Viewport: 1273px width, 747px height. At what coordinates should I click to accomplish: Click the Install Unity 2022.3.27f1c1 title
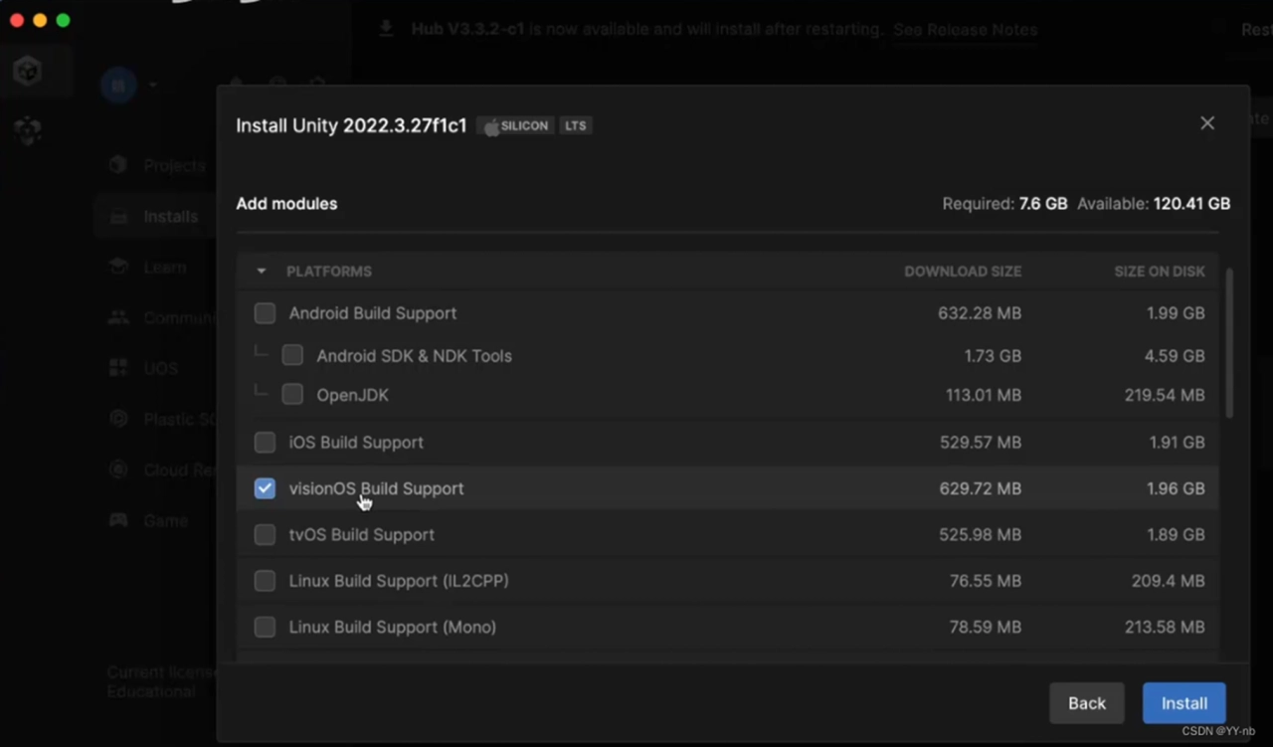(x=351, y=126)
